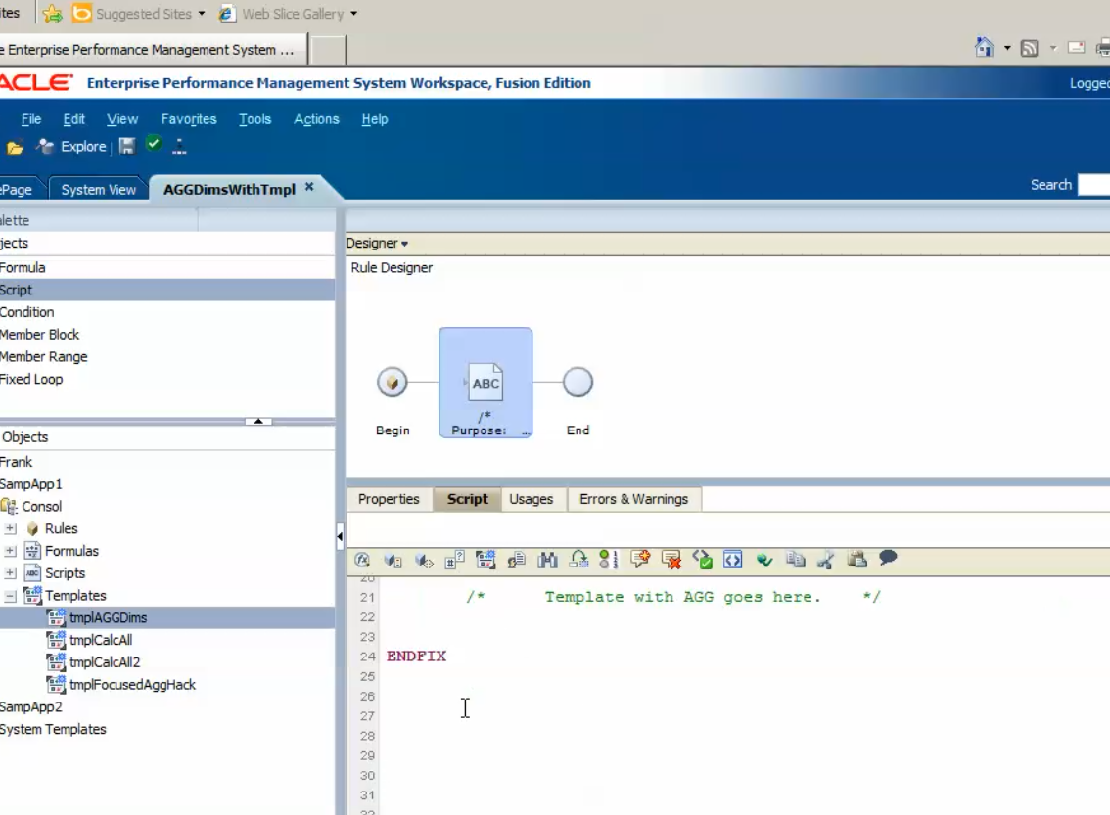Click the paste clipboard icon

coord(856,559)
